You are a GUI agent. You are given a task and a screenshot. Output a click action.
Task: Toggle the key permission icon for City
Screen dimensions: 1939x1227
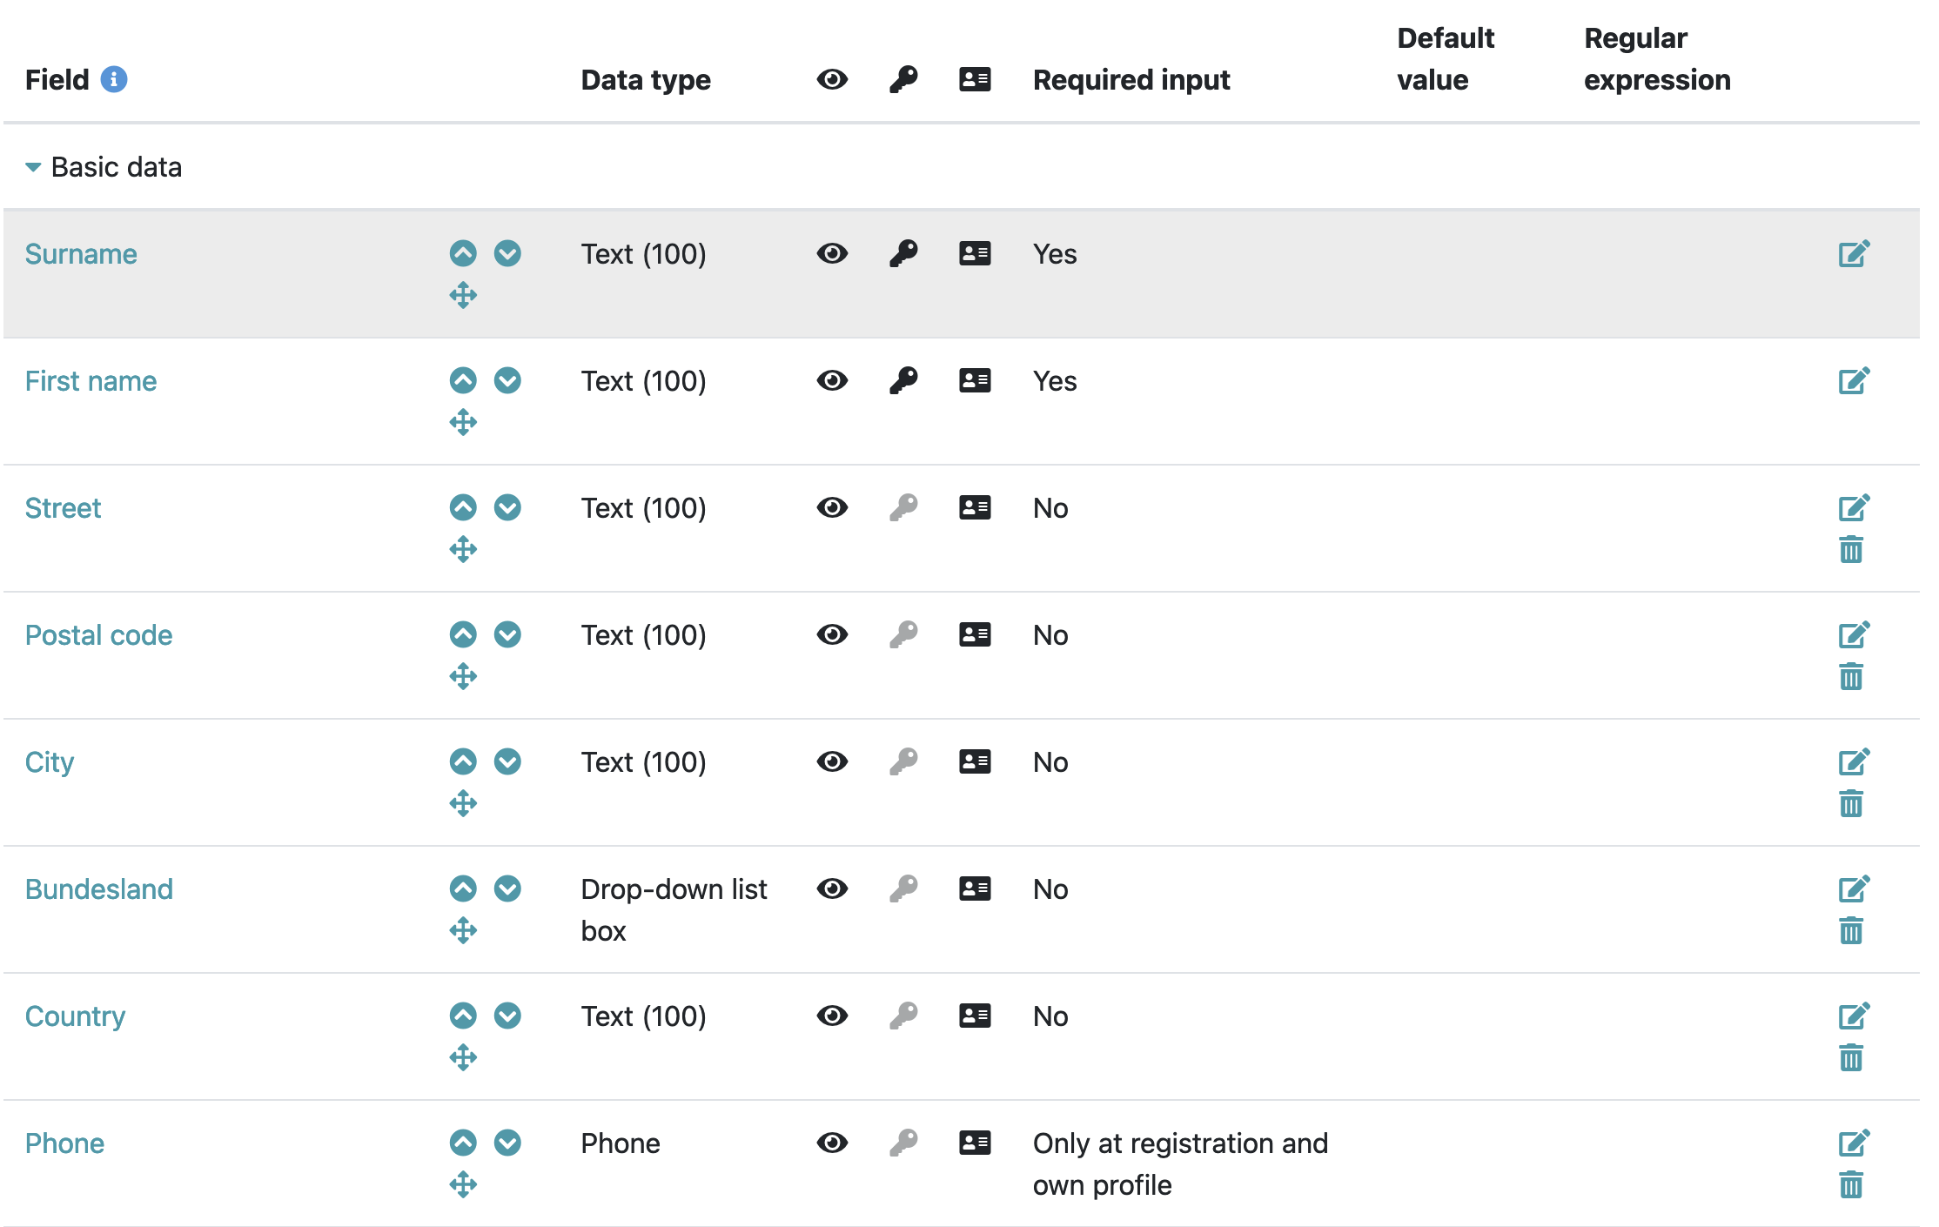903,761
